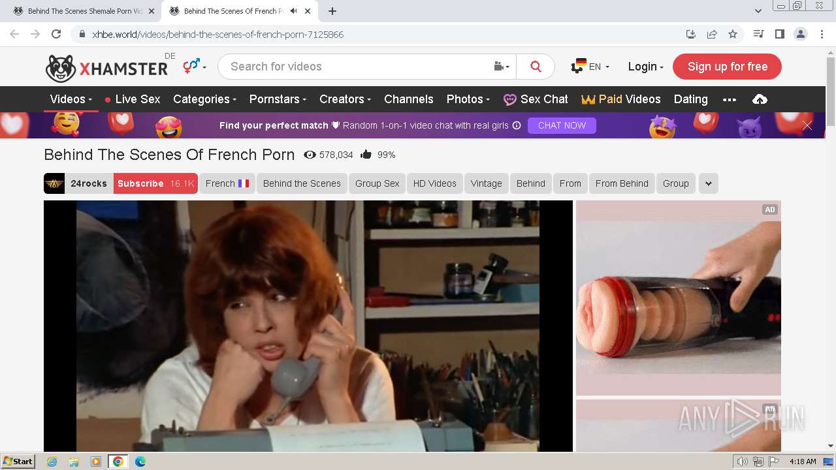Click the video player frame
This screenshot has height=470, width=836.
[x=308, y=326]
